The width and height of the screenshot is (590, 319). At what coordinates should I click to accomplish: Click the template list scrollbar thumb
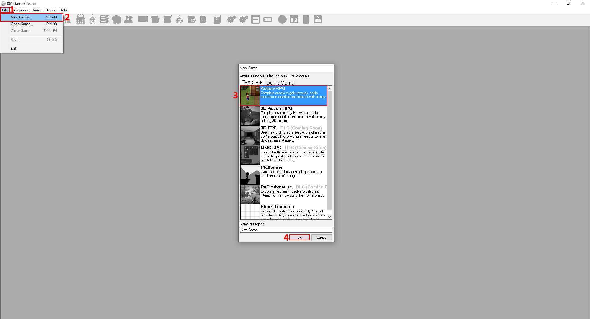330,151
